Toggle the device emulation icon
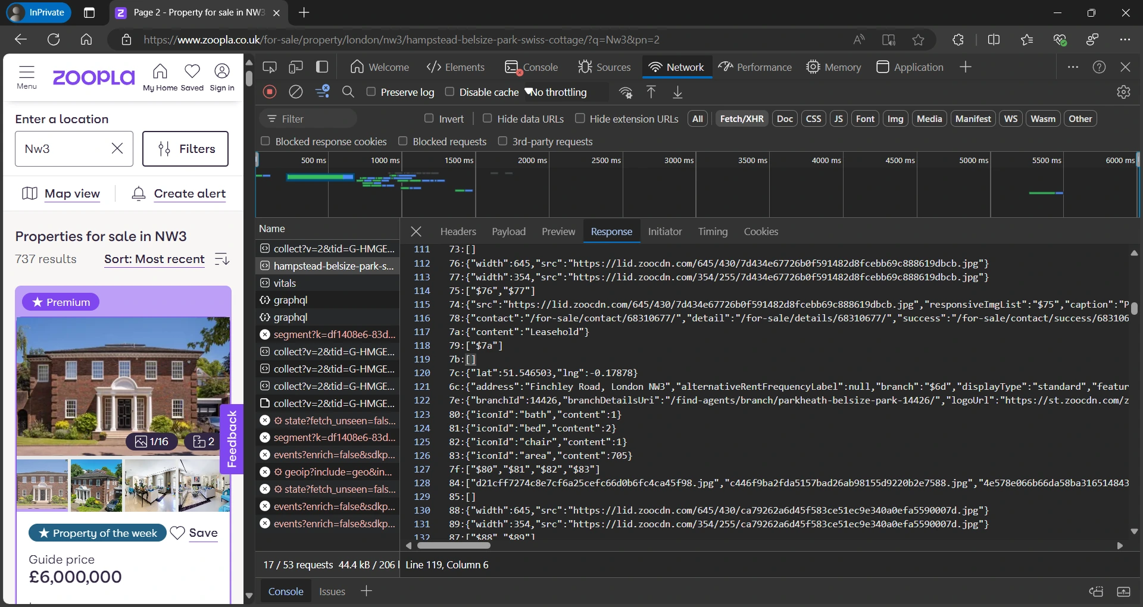The image size is (1143, 607). (296, 67)
